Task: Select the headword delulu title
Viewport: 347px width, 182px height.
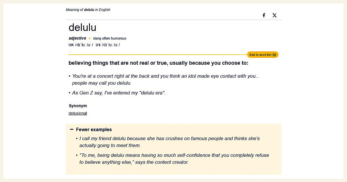Action: 82,27
